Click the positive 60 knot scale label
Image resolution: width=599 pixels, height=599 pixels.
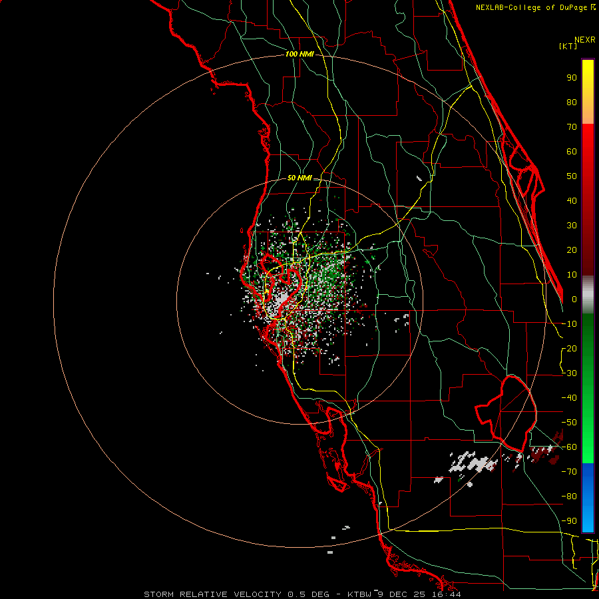572,152
